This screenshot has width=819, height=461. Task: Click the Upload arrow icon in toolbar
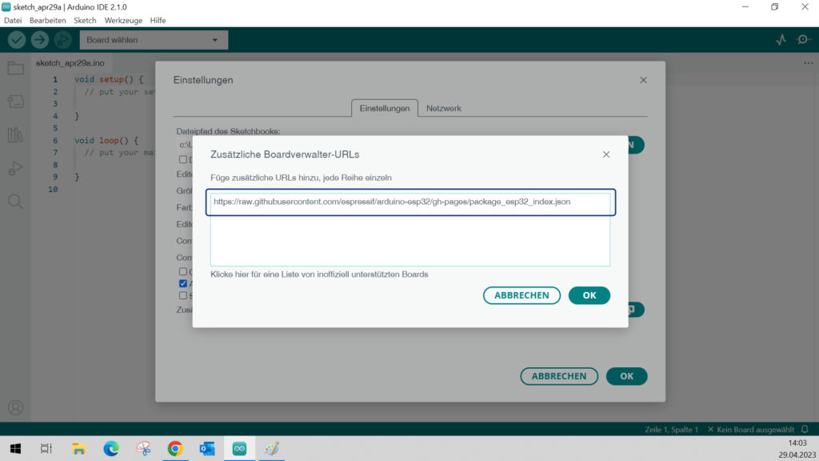click(x=39, y=39)
